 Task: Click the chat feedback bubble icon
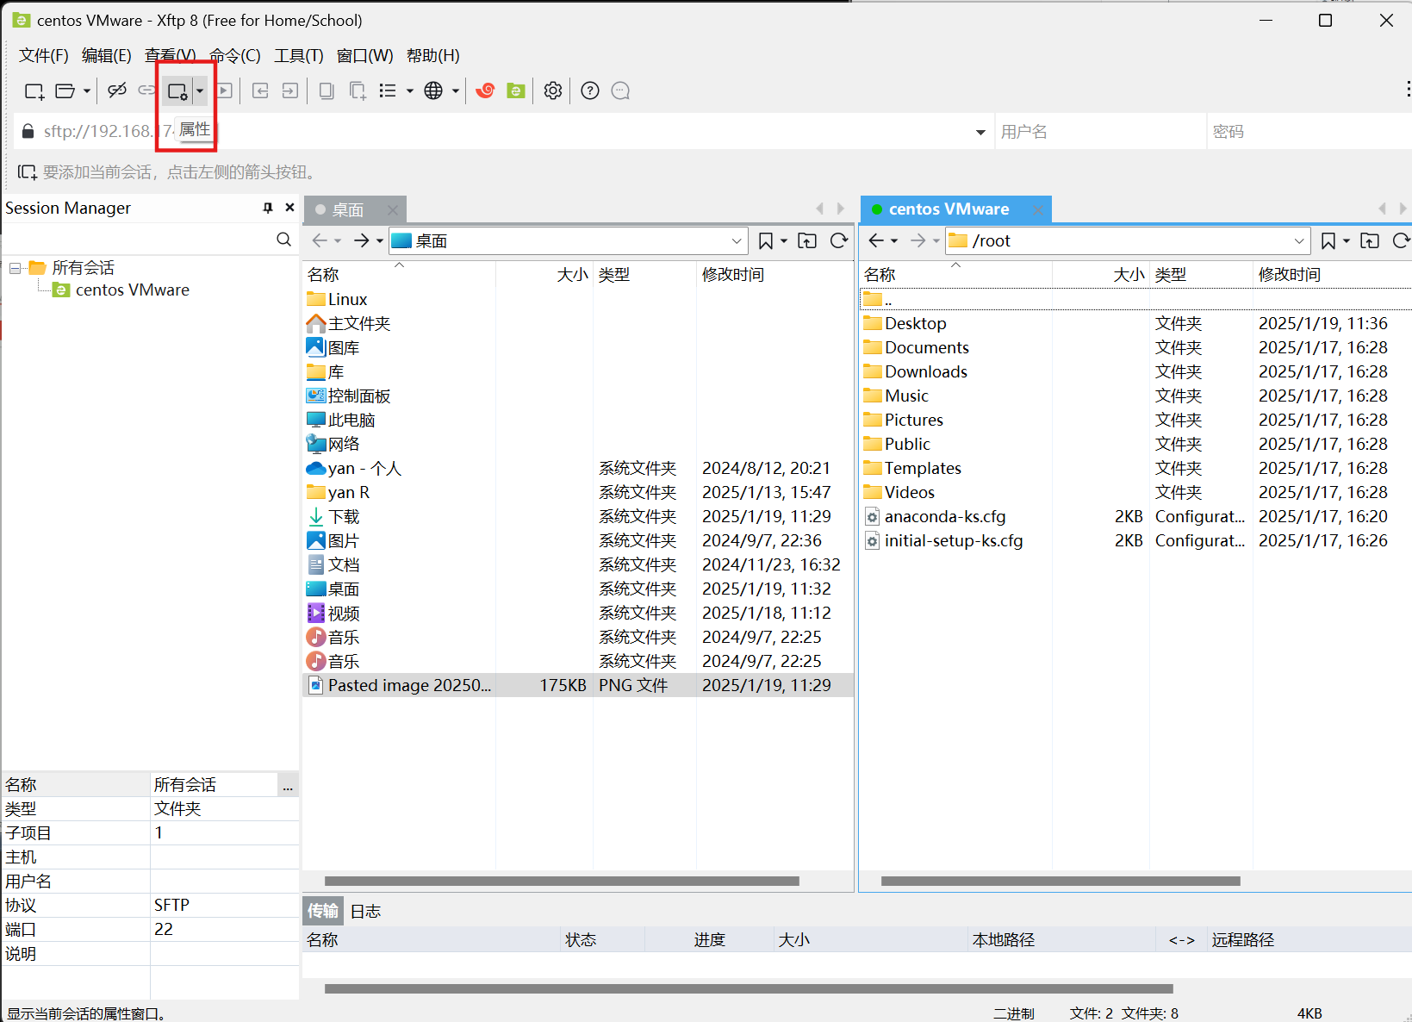(x=620, y=90)
